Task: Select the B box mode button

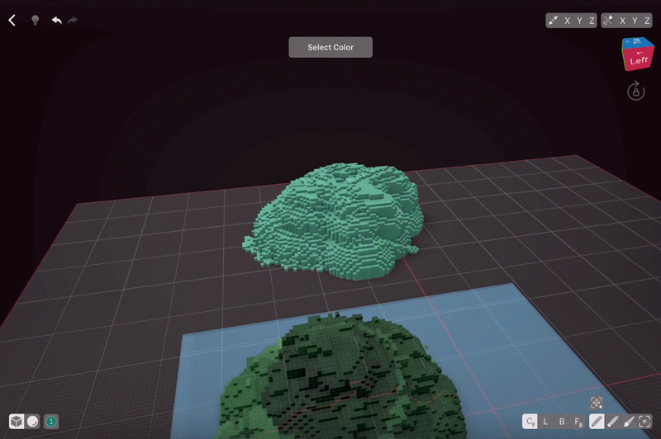Action: pyautogui.click(x=562, y=422)
